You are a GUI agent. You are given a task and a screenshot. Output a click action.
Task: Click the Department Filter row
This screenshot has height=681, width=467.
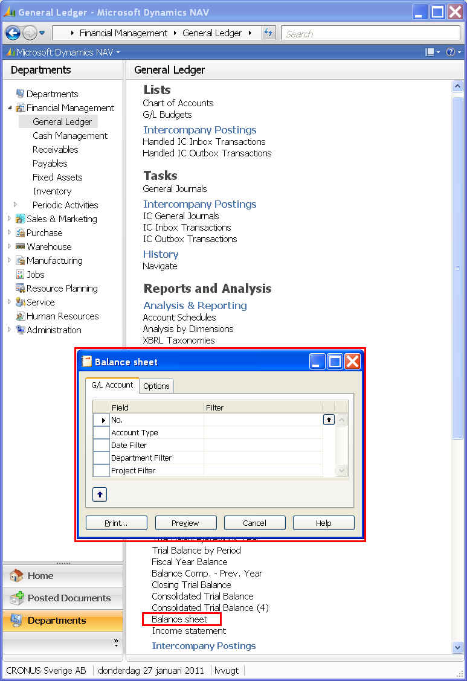click(x=208, y=458)
